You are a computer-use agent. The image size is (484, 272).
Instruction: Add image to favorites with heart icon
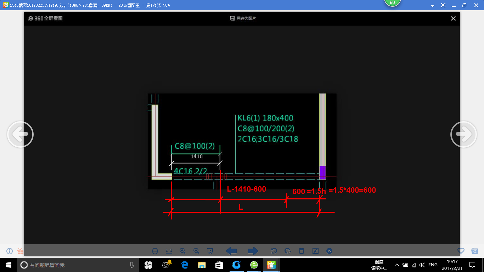coord(461,251)
